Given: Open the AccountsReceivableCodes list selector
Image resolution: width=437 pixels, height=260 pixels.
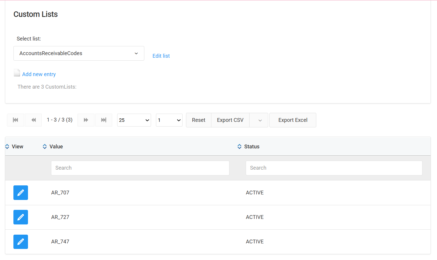Looking at the screenshot, I should 79,53.
